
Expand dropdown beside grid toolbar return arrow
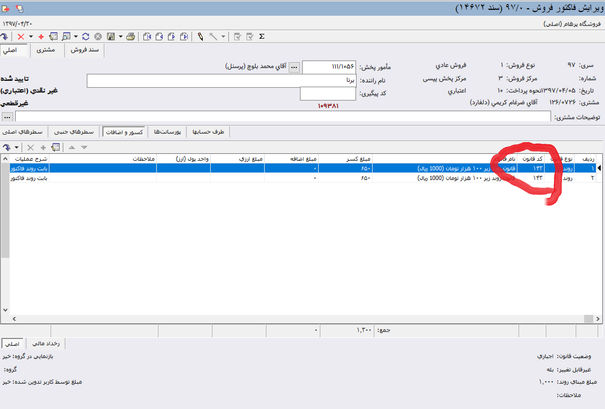click(x=17, y=147)
